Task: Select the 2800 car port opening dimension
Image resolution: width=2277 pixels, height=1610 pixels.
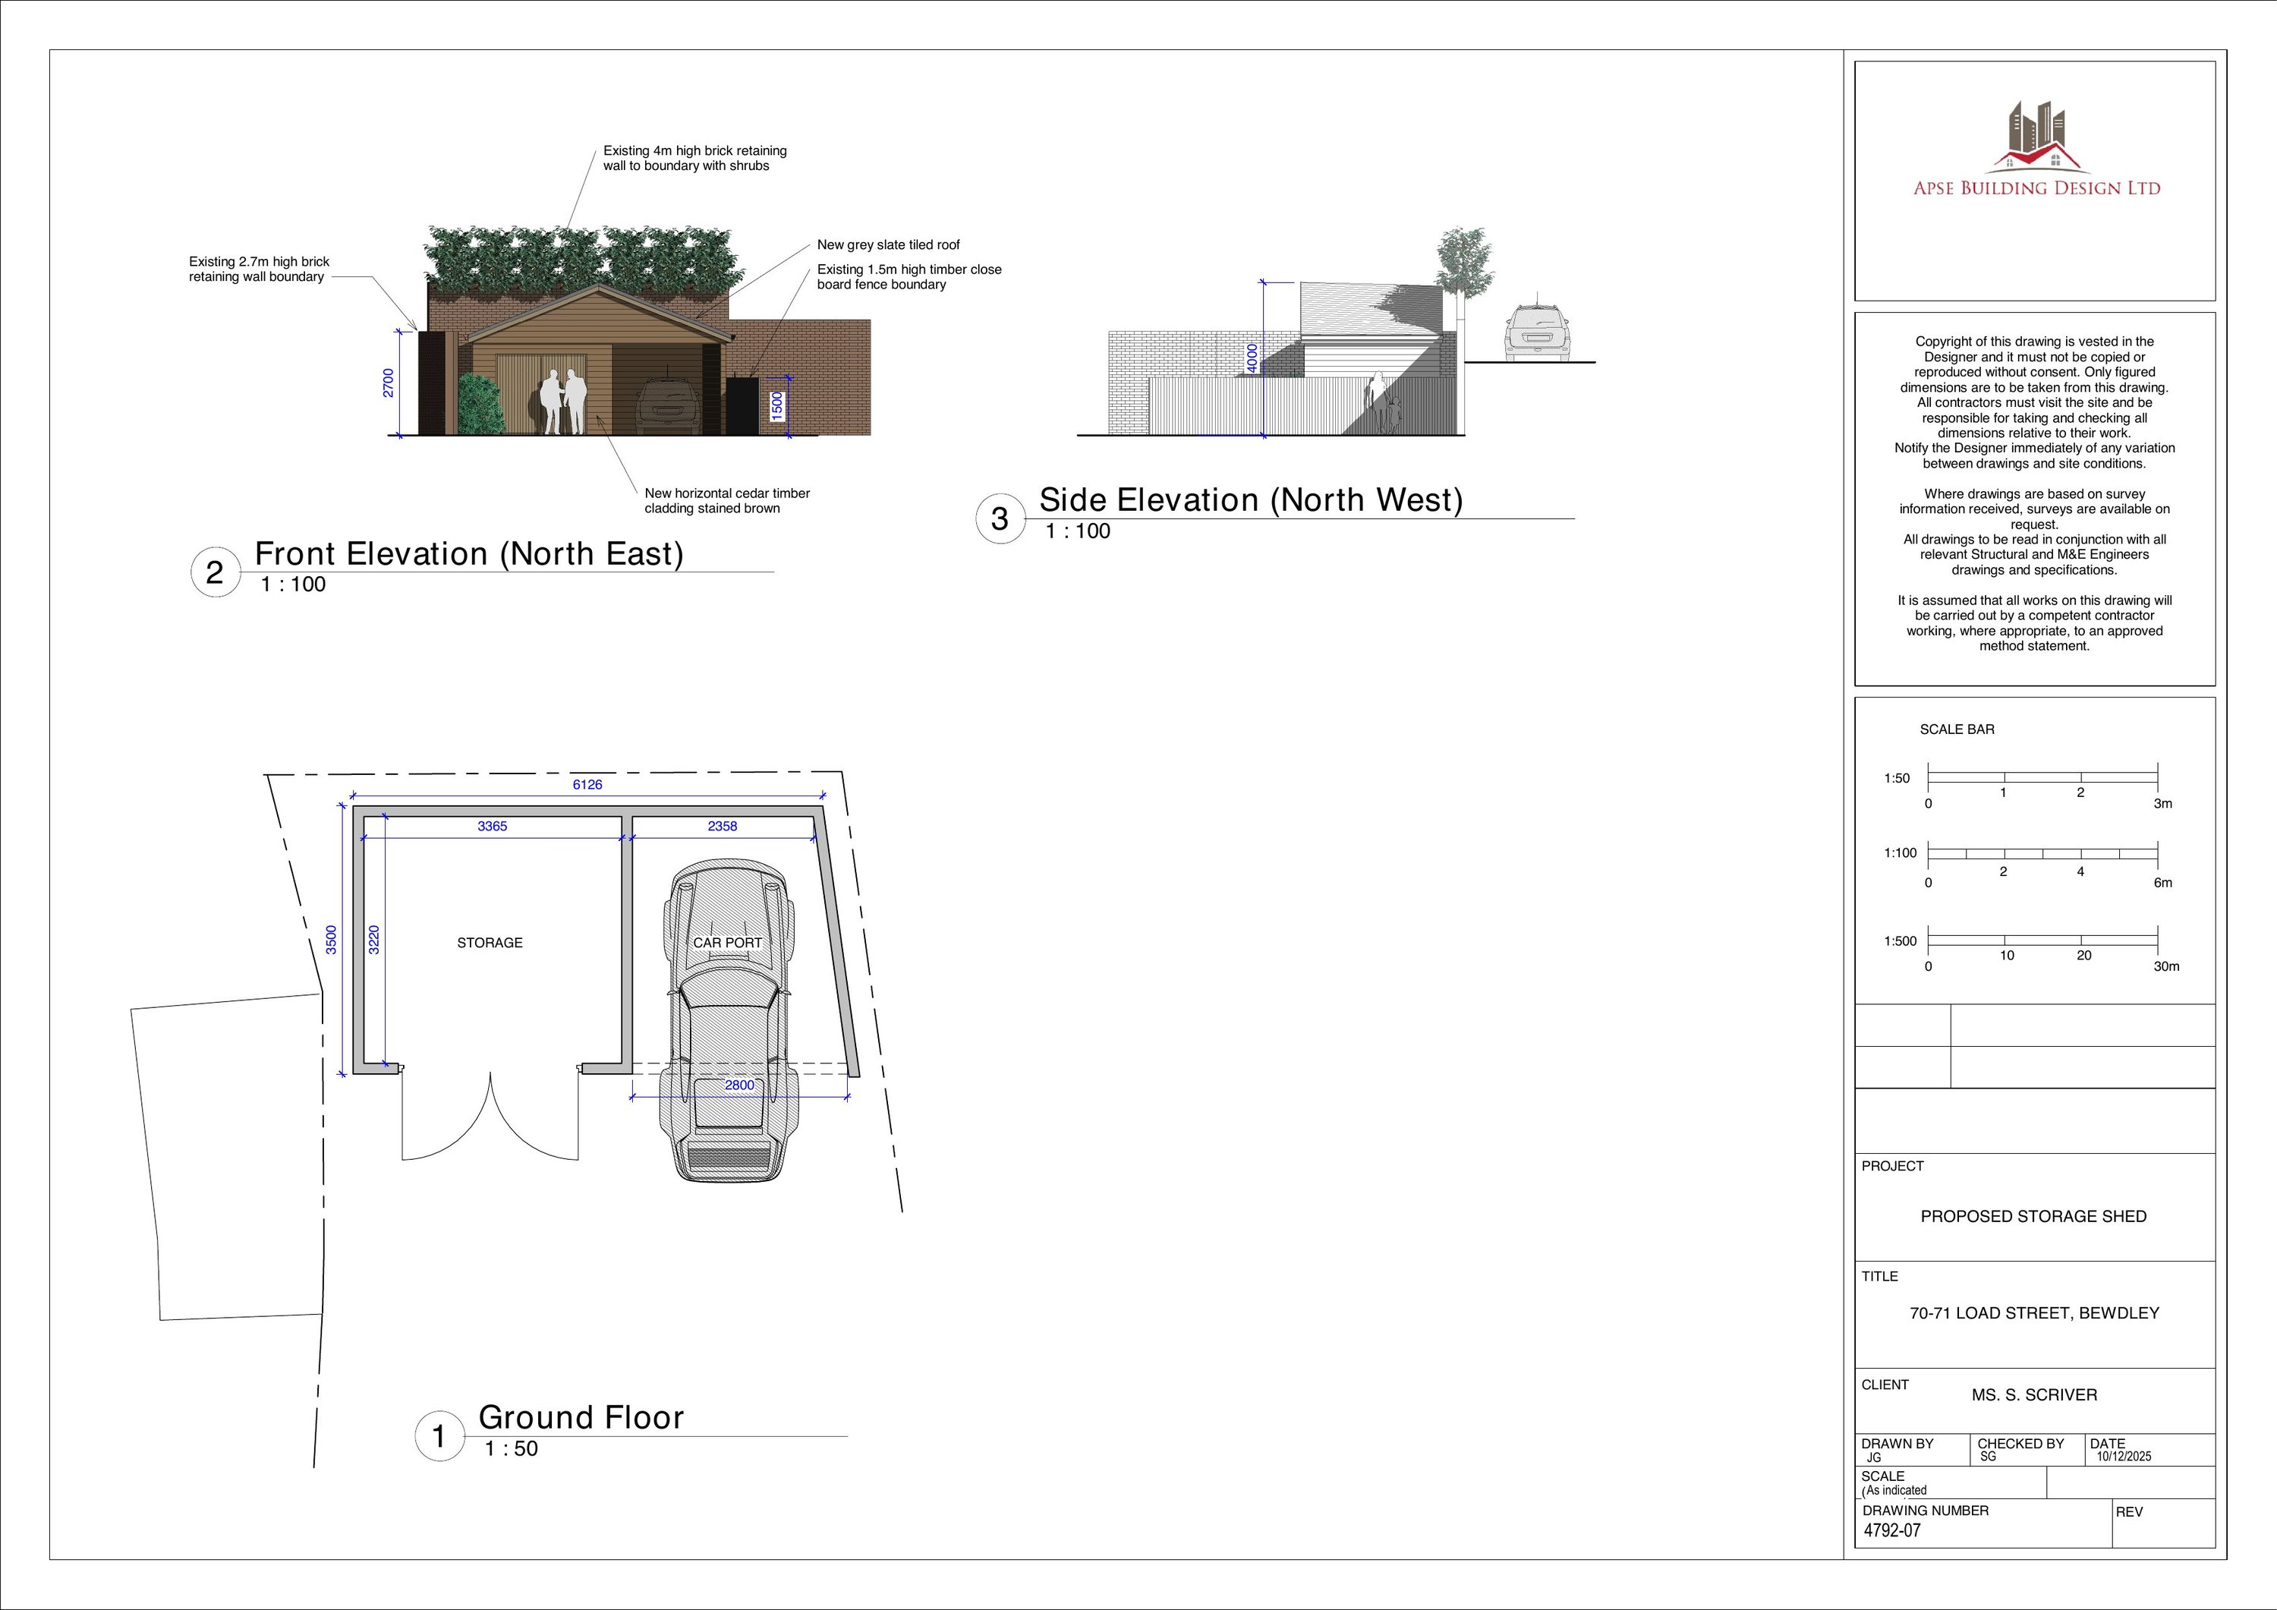Action: pyautogui.click(x=739, y=1085)
